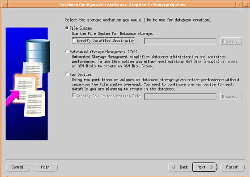Screen dimensions: 250x177
Task: Tick Specify Raw Devices Mapping File checkbox
Action: click(74, 96)
